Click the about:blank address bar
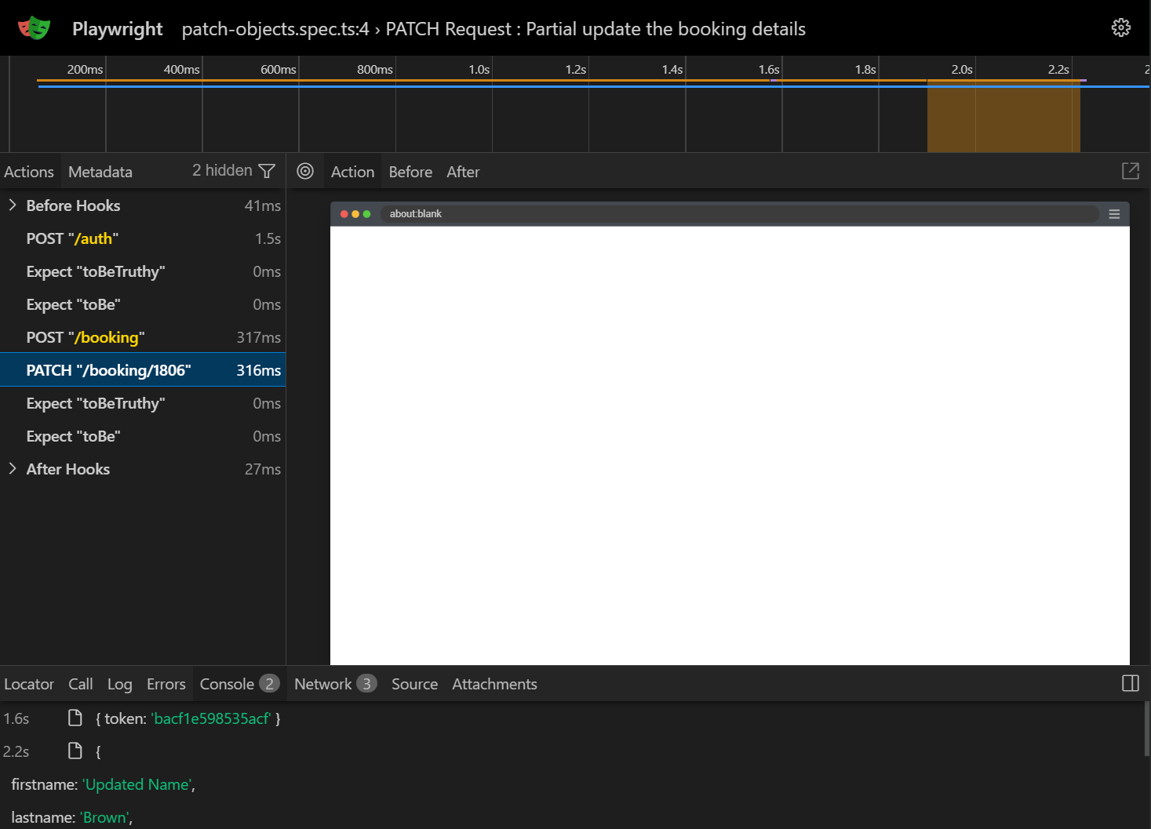This screenshot has width=1151, height=829. 738,214
